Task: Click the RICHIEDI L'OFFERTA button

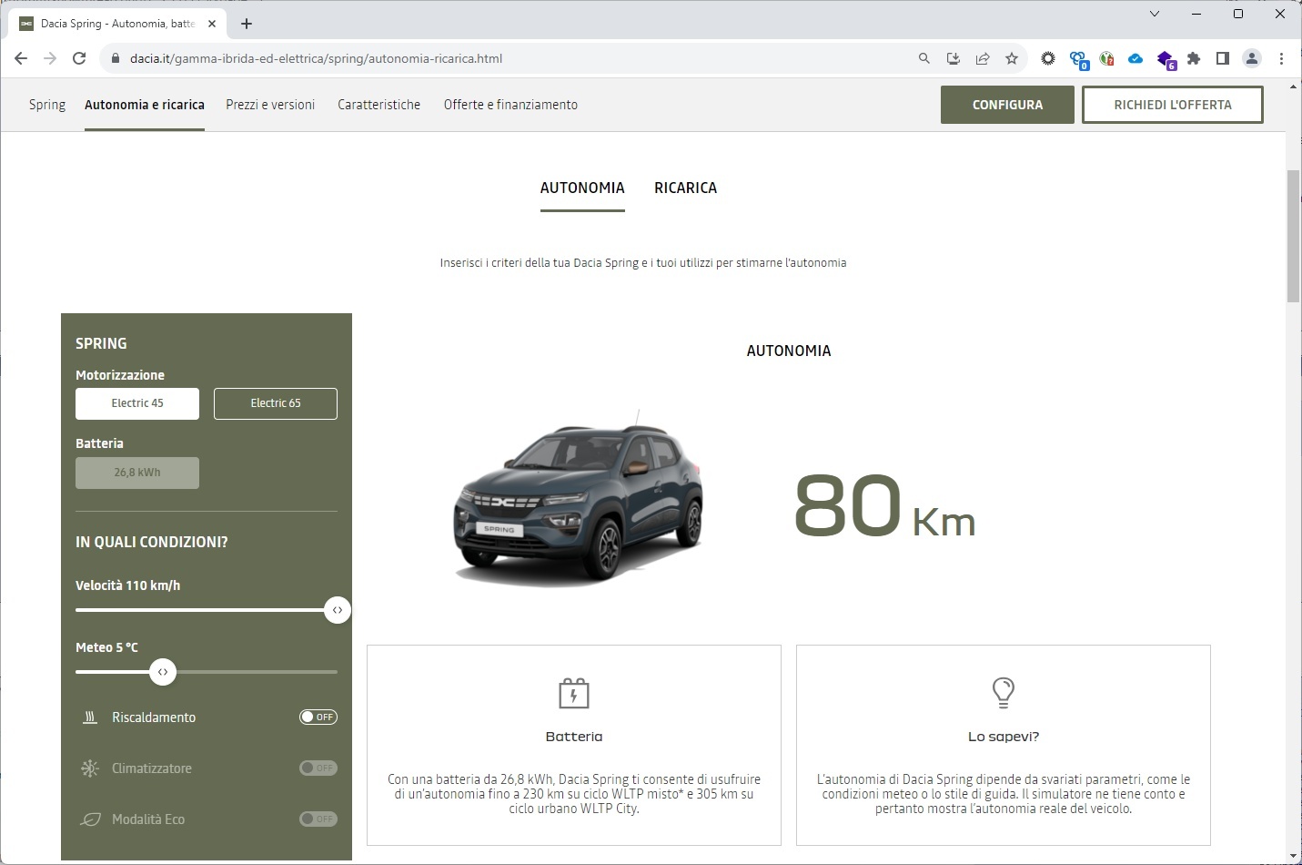Action: [x=1173, y=105]
